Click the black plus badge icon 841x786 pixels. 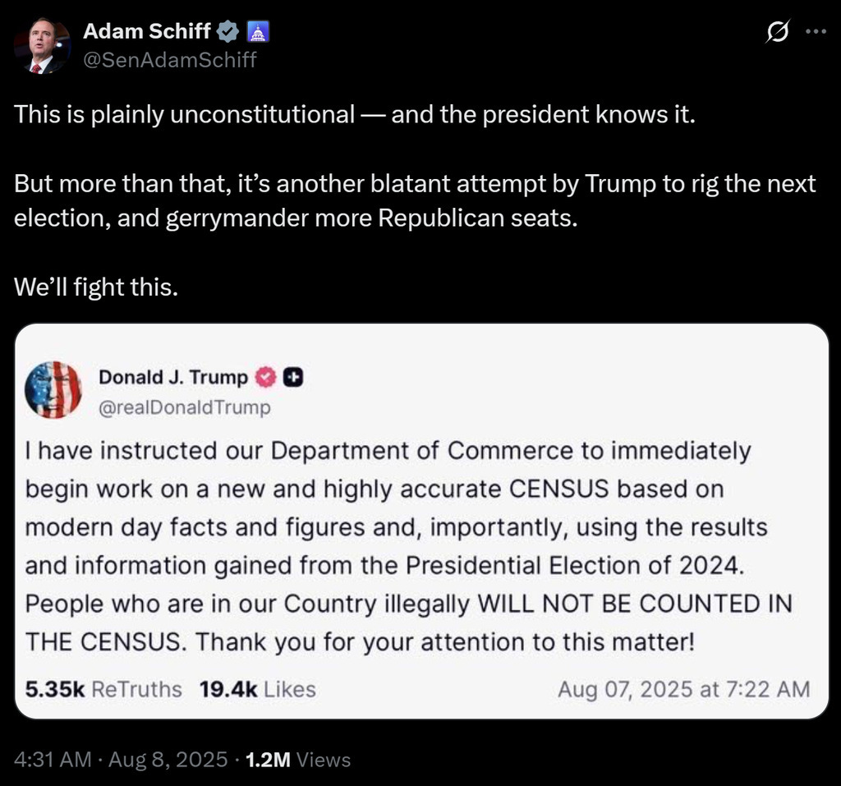(294, 377)
